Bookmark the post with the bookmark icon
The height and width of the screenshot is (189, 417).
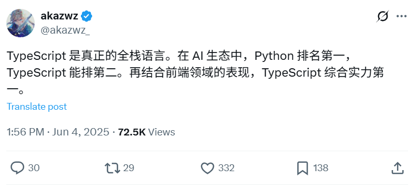coord(303,168)
